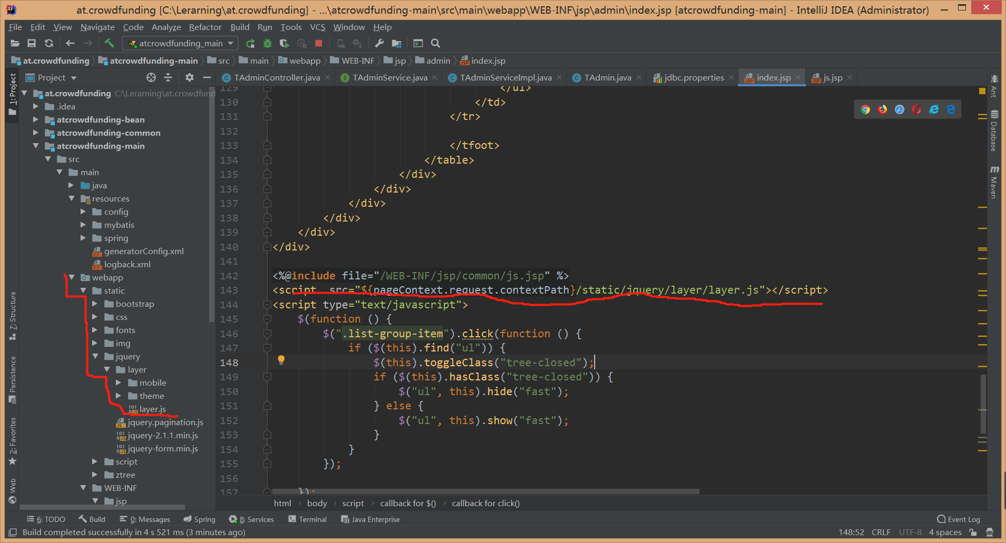Open page in Opera browser icon

click(x=917, y=109)
